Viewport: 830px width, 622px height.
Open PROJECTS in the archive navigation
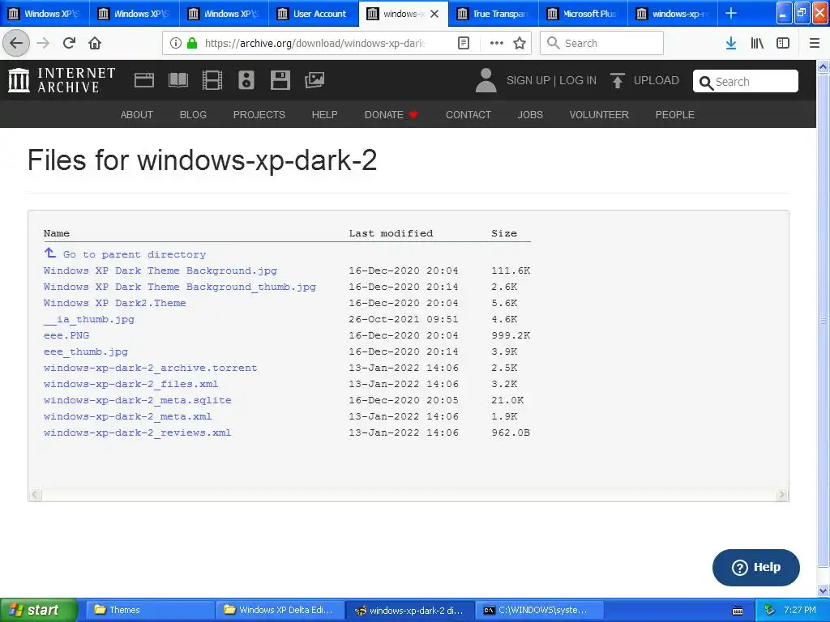259,115
